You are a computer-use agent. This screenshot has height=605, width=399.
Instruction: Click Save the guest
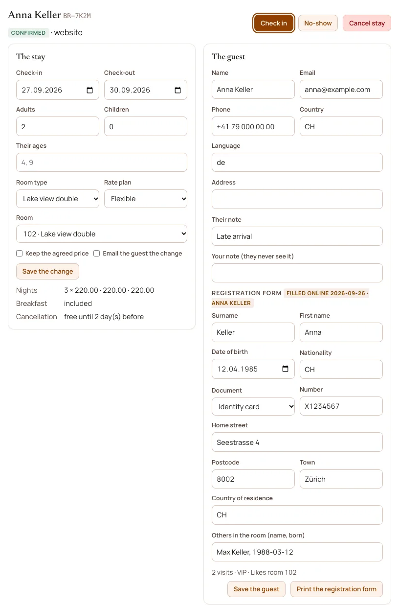[256, 589]
